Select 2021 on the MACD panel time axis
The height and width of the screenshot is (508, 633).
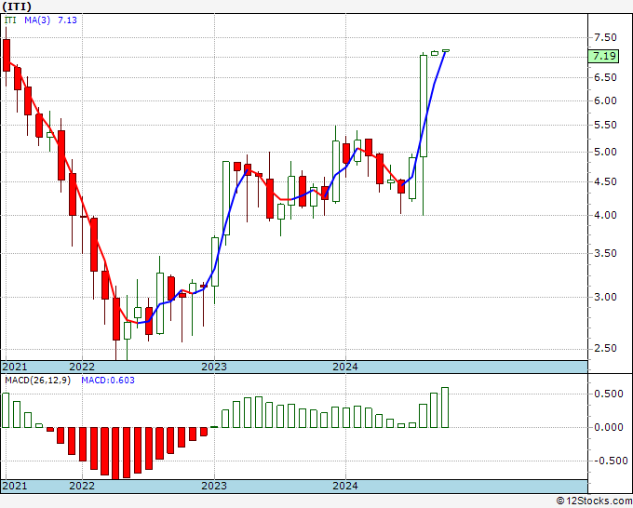[15, 486]
